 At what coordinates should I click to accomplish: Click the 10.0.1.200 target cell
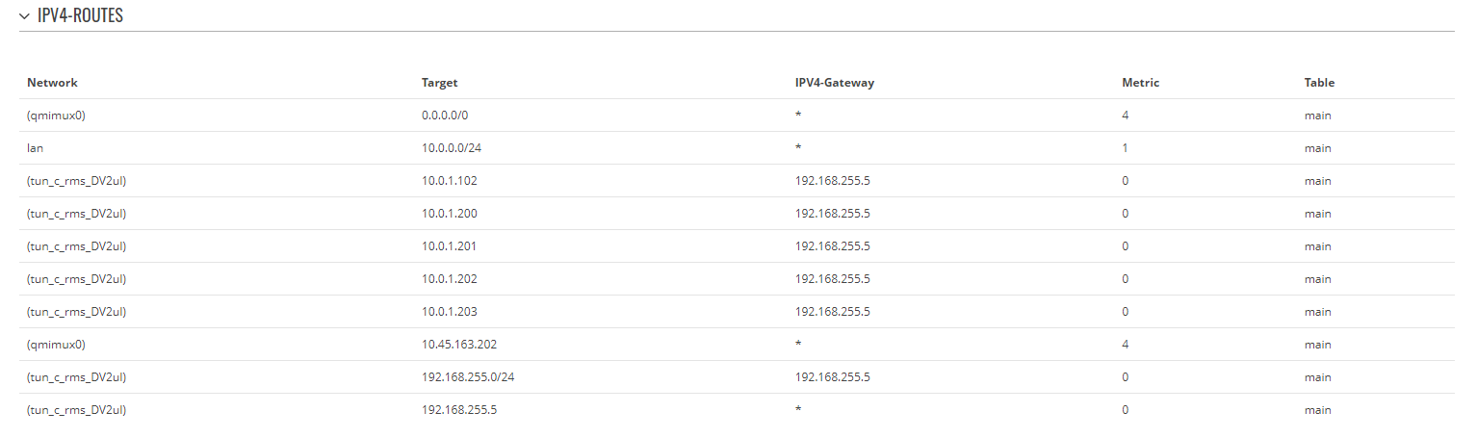[x=450, y=214]
